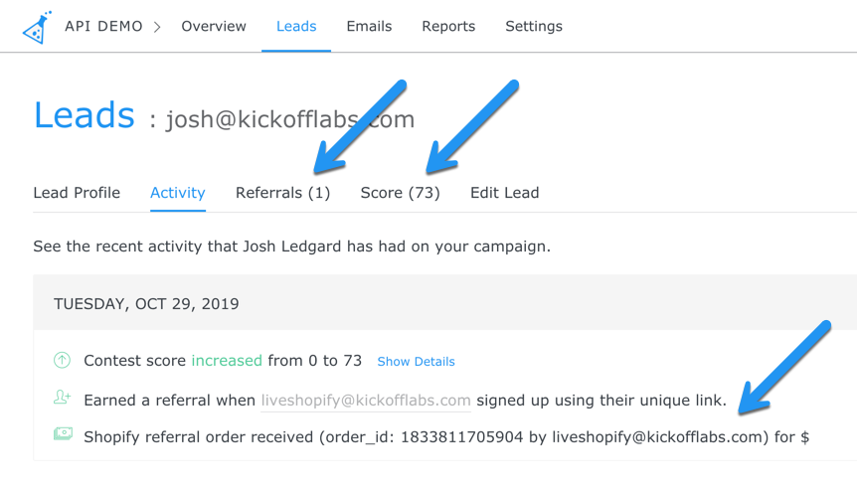Viewport: 857px width, 493px height.
Task: View the Referrals (1) tab
Action: point(282,193)
